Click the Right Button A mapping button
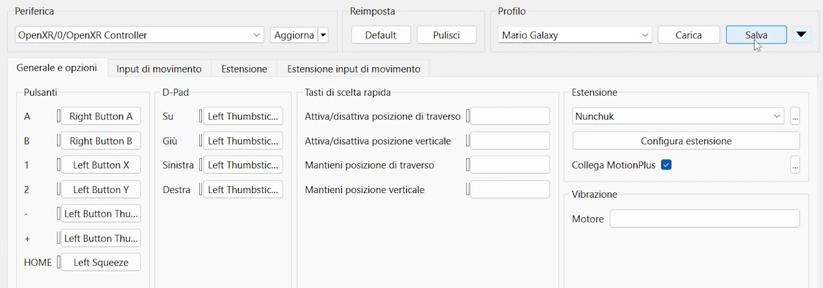Image resolution: width=823 pixels, height=288 pixels. tap(101, 116)
